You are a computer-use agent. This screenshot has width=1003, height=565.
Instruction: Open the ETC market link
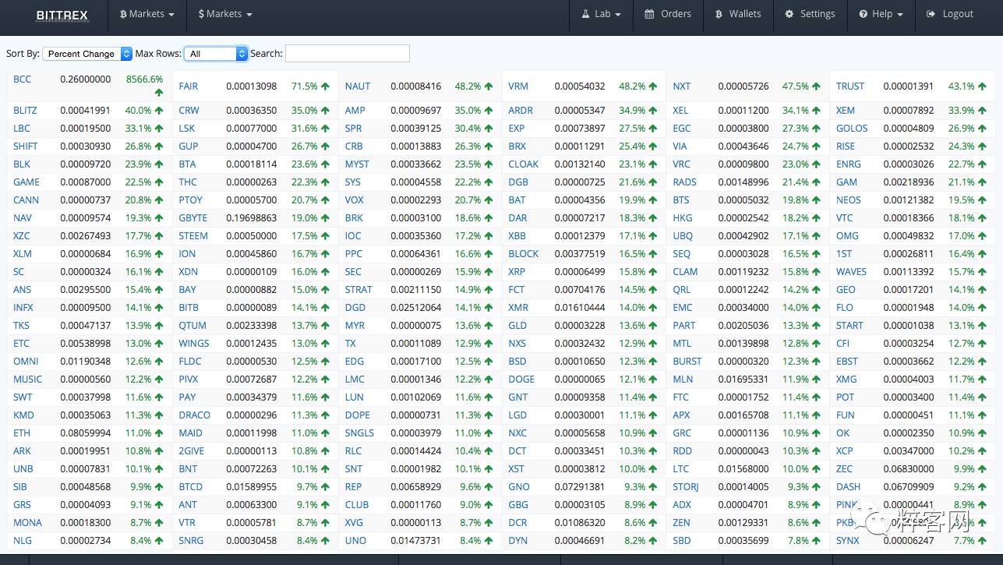[21, 344]
